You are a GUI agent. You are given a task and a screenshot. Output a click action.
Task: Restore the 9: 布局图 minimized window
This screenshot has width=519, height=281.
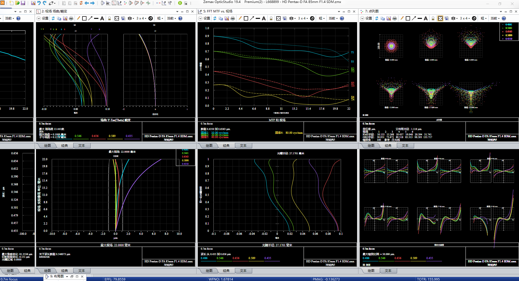click(72, 276)
